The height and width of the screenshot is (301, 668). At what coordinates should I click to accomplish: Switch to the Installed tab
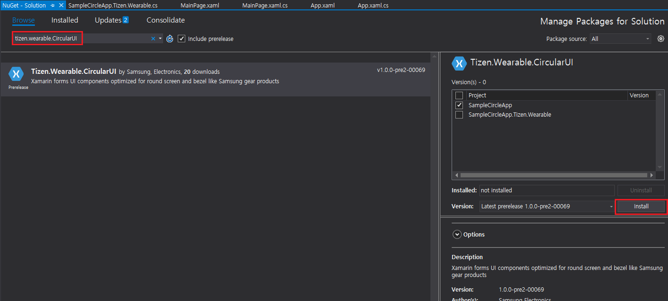coord(65,20)
